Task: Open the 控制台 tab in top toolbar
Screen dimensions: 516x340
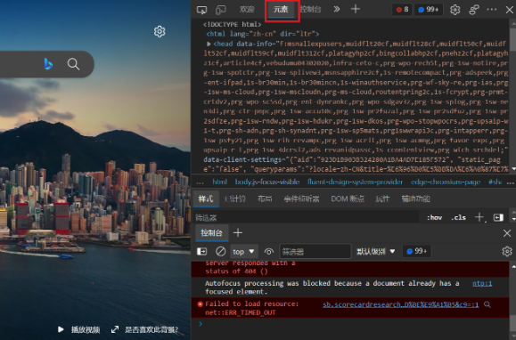Action: 310,10
